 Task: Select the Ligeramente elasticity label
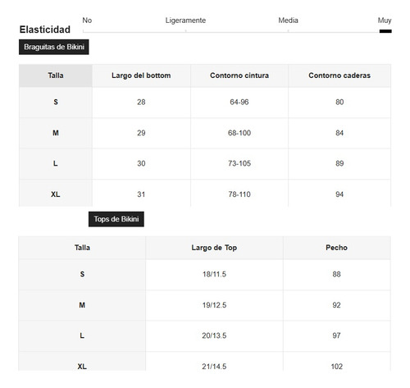click(185, 21)
